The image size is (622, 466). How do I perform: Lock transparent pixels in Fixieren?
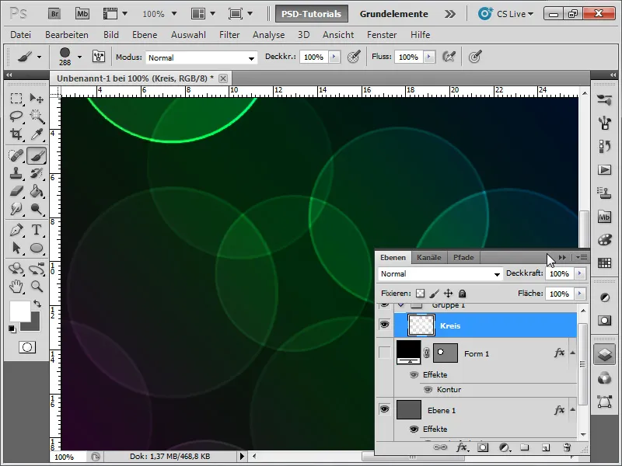pyautogui.click(x=420, y=294)
